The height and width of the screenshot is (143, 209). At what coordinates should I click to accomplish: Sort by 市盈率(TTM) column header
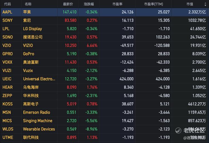153,4
